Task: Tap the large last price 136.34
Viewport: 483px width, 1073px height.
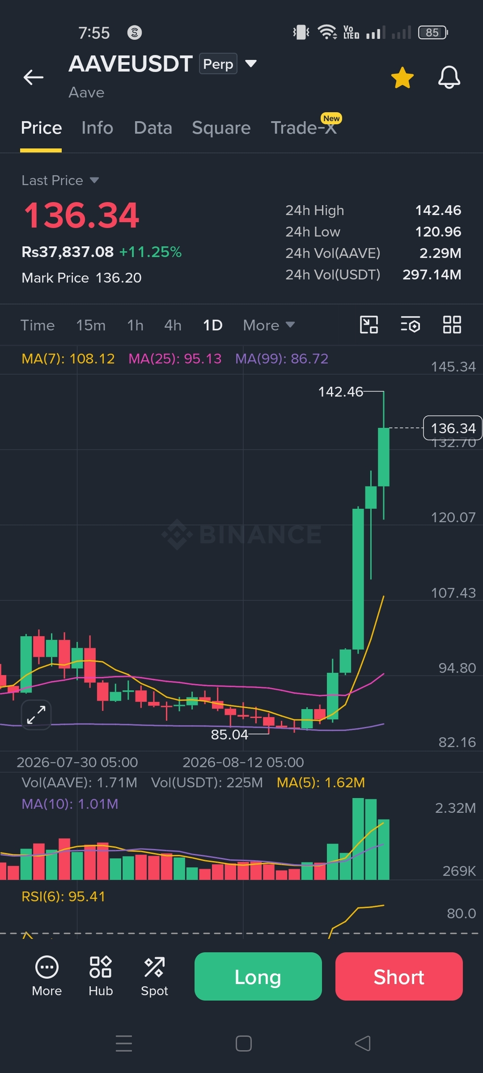Action: [81, 215]
